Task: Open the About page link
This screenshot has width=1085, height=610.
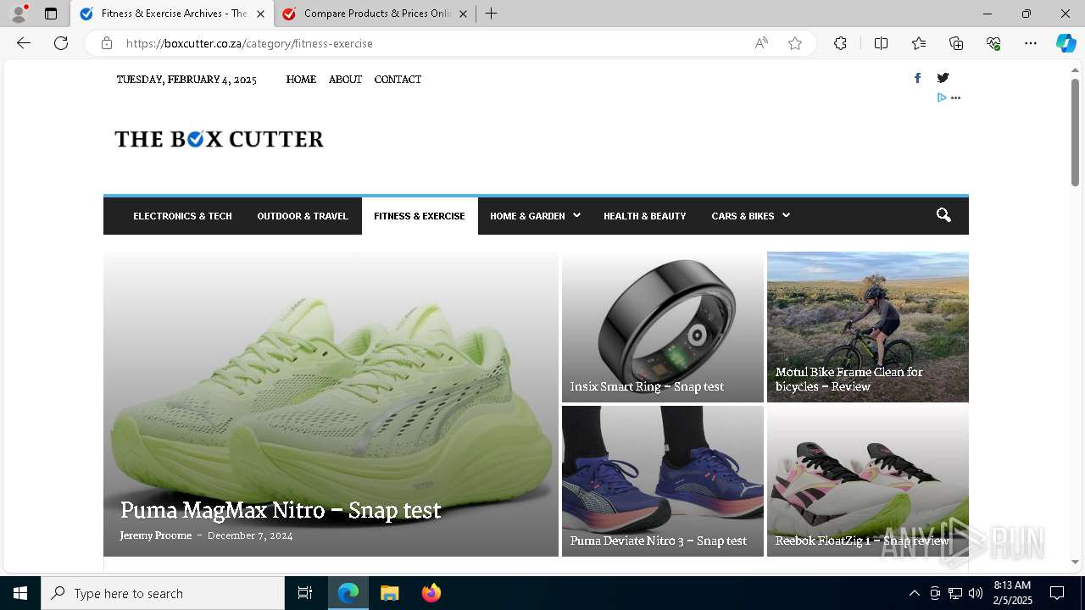Action: point(345,80)
